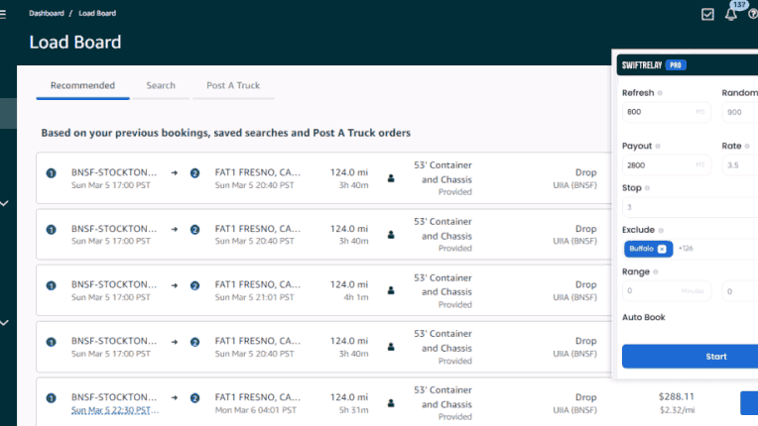Click the 4h 1m duration text
This screenshot has height=426, width=758.
(356, 297)
